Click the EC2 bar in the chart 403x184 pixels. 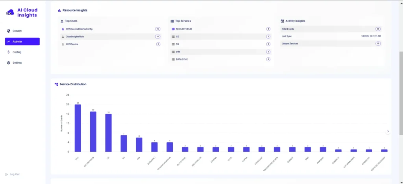[x=78, y=128]
